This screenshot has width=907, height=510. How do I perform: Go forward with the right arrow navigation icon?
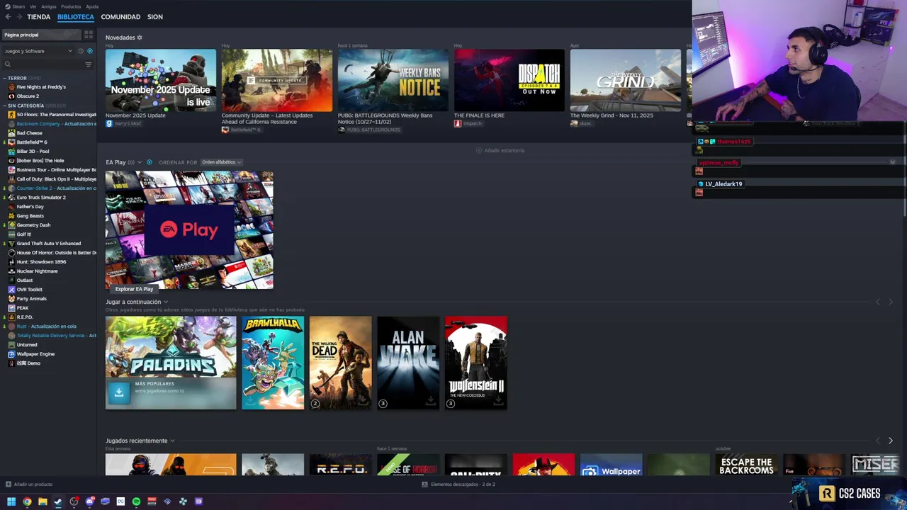19,16
